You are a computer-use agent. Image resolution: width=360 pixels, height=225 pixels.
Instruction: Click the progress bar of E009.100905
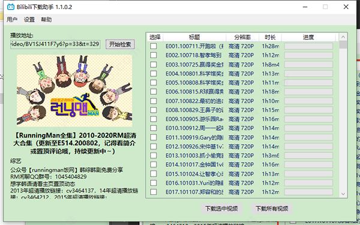pyautogui.click(x=308, y=119)
